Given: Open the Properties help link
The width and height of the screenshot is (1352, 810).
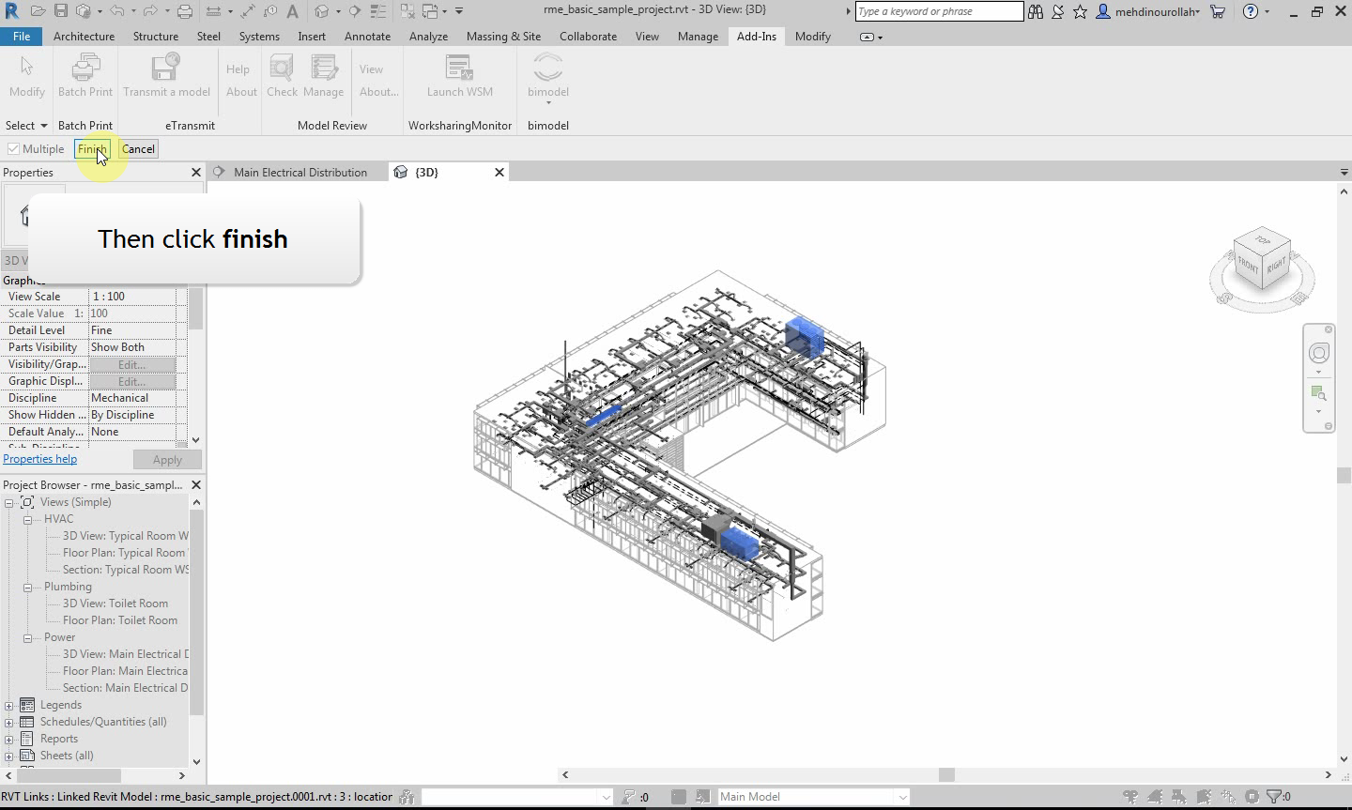Looking at the screenshot, I should (40, 459).
